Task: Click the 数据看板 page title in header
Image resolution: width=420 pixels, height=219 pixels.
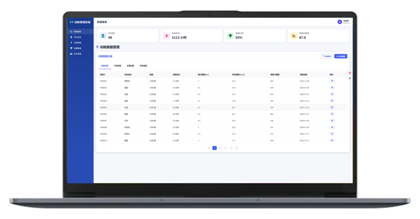Action: [x=102, y=22]
